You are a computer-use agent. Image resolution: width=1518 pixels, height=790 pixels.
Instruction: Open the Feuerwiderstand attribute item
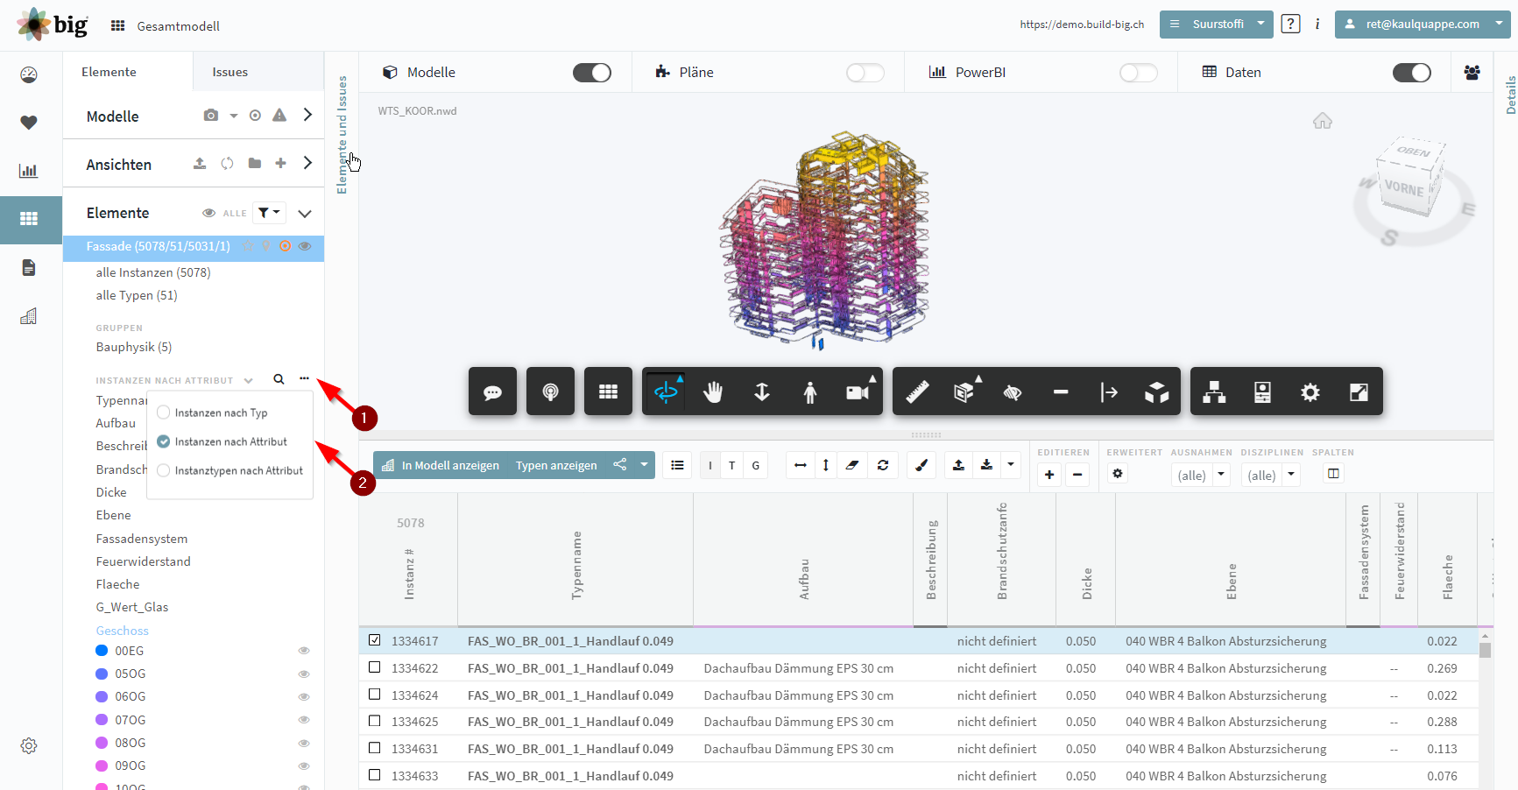[x=144, y=561]
